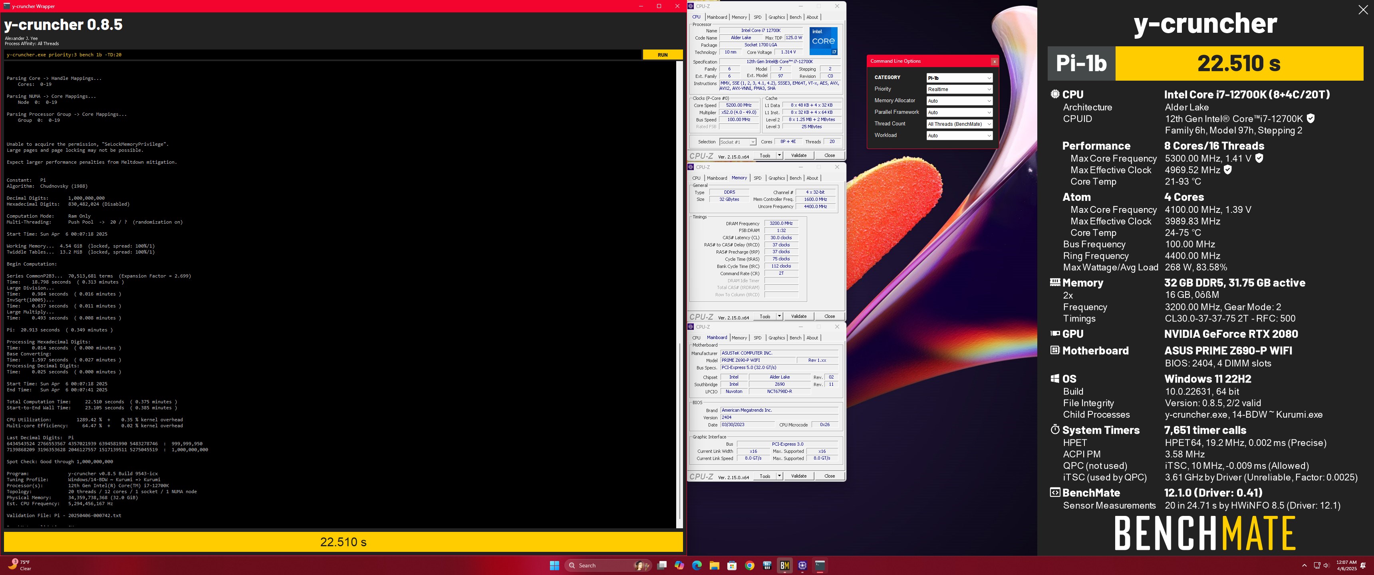Click the yellow RUN button
1374x575 pixels.
663,54
